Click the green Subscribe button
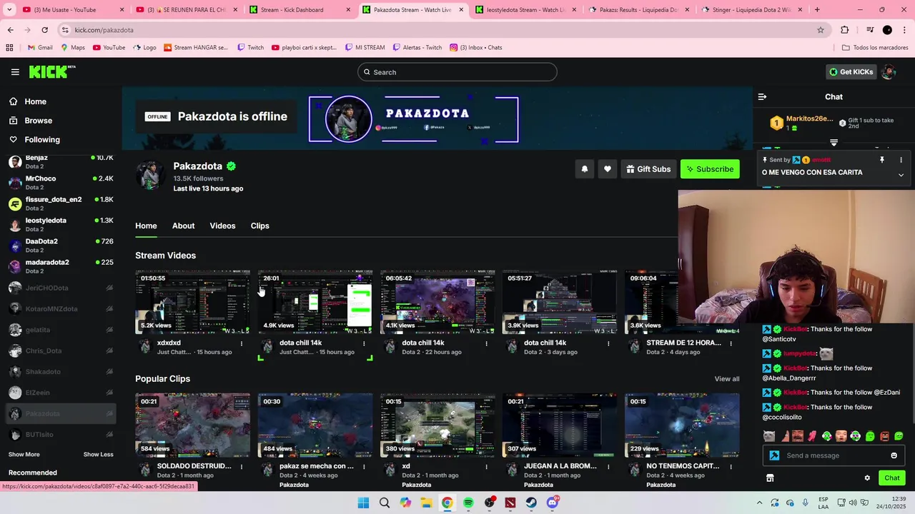This screenshot has height=514, width=915. click(710, 169)
